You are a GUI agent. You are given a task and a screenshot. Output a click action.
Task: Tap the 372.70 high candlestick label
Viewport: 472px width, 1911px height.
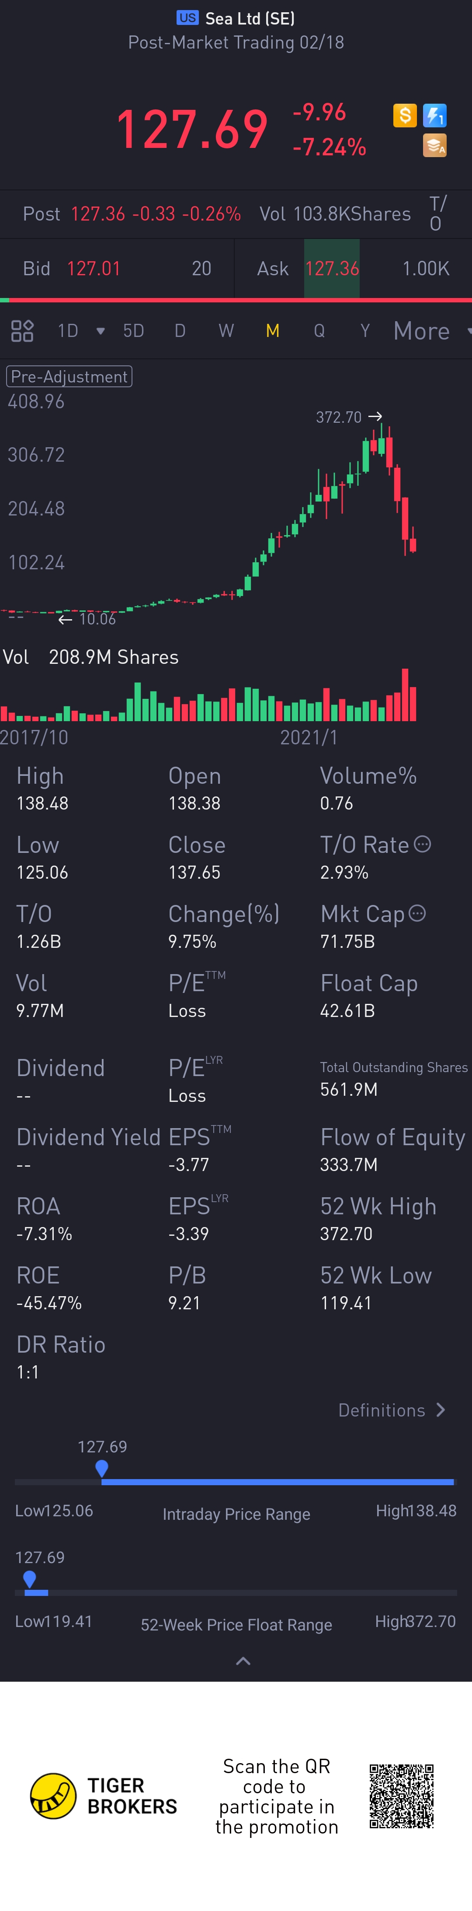tap(340, 417)
